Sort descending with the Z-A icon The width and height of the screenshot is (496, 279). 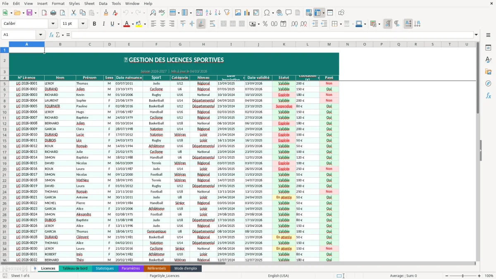pyautogui.click(x=218, y=13)
